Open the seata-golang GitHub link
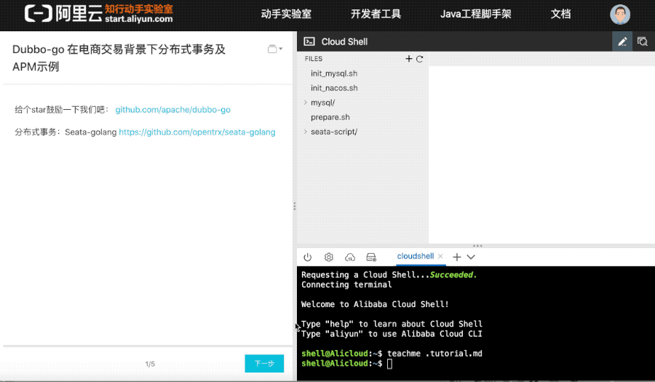Screen dimensions: 655x382 pyautogui.click(x=197, y=132)
